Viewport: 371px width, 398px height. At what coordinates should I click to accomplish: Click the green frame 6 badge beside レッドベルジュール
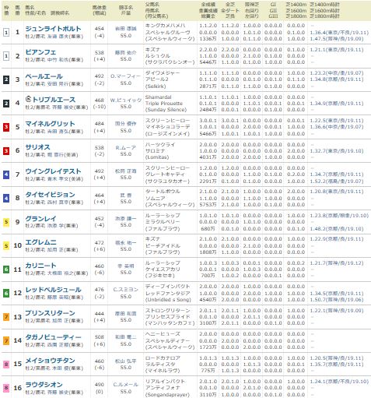[x=6, y=294]
